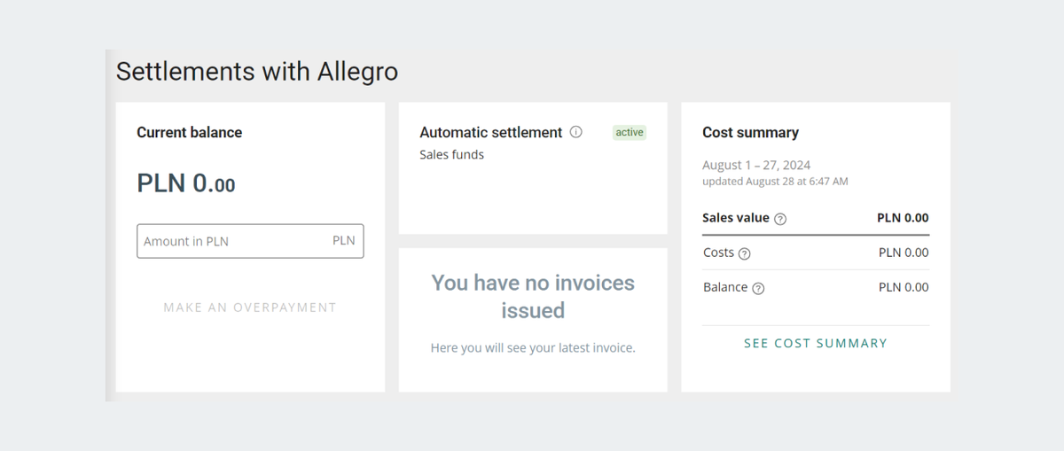The width and height of the screenshot is (1064, 451).
Task: Click the Sales funds text
Action: point(452,154)
